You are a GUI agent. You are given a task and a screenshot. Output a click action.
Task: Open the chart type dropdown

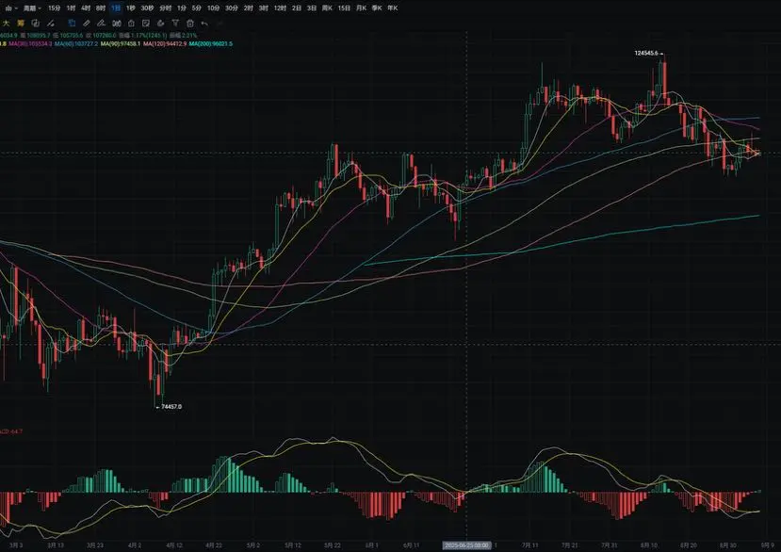(11, 8)
